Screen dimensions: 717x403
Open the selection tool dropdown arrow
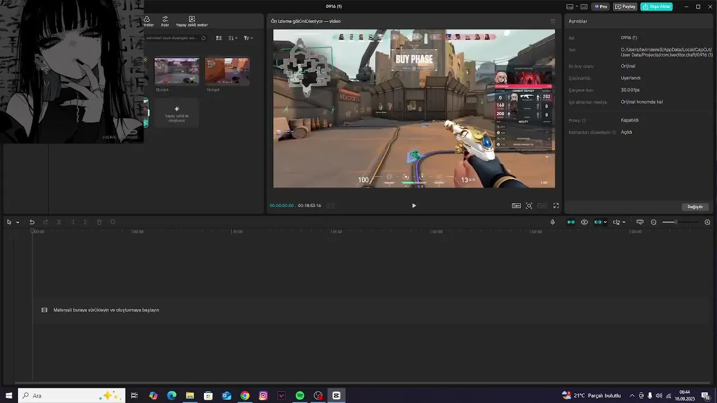pos(17,222)
